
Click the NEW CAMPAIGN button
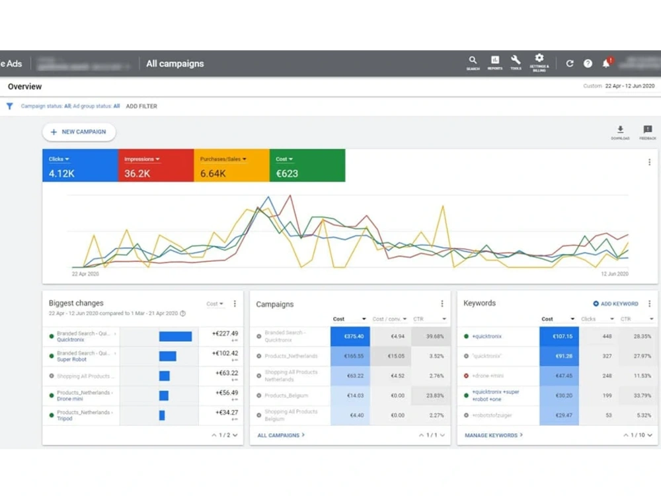[x=79, y=132]
